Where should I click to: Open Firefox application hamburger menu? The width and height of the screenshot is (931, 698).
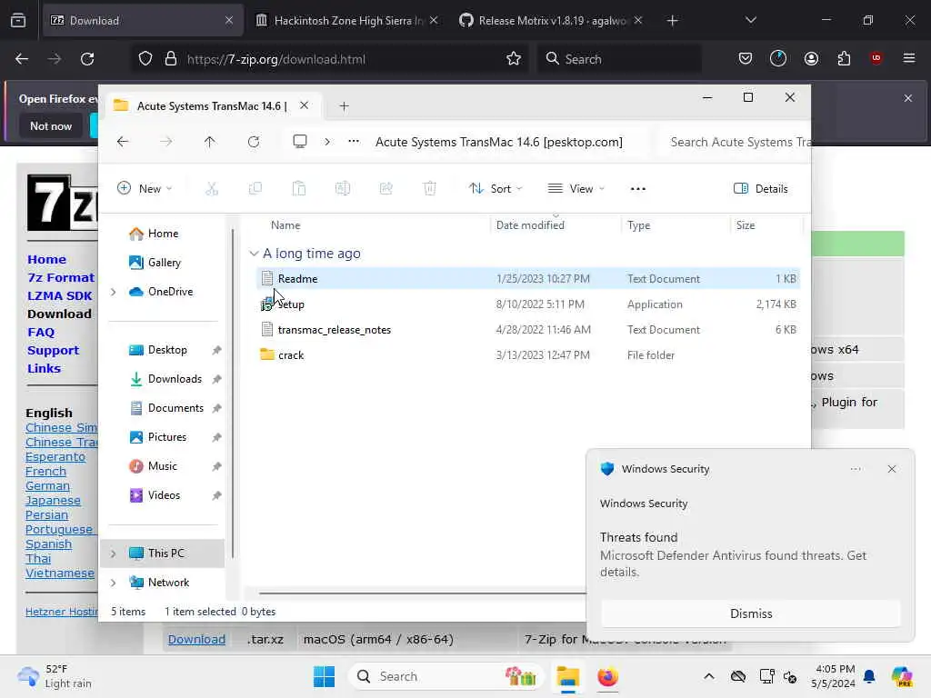pos(909,58)
